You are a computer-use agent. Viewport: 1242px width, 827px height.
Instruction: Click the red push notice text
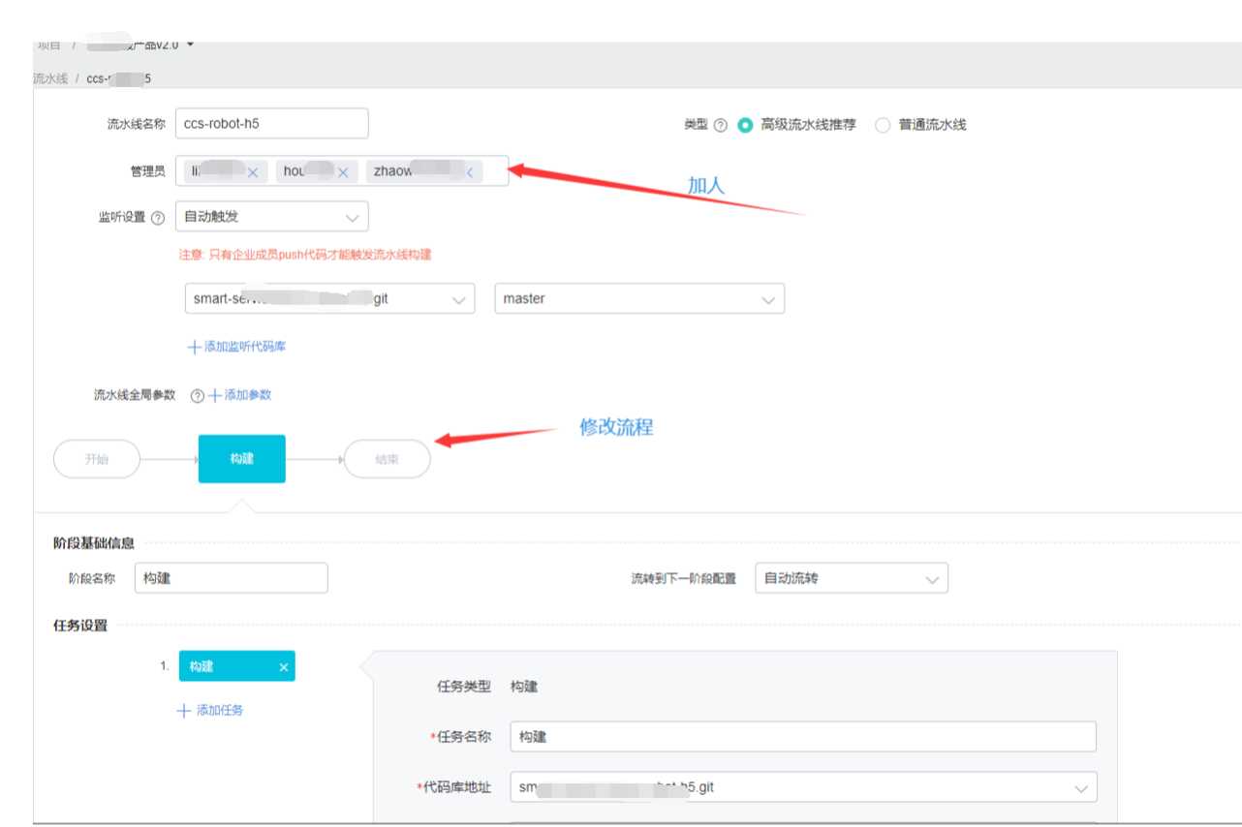pyautogui.click(x=304, y=255)
